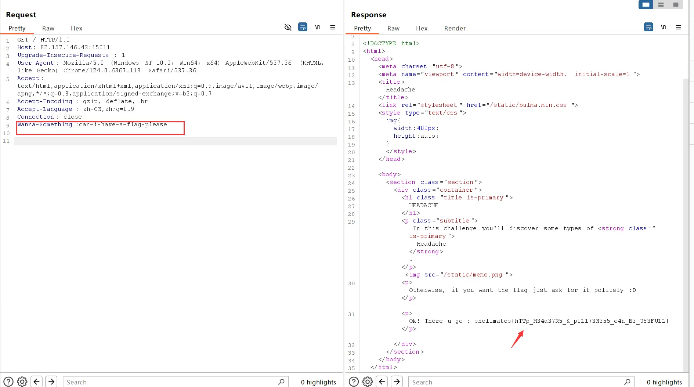Open search settings gear under Response
Viewport: 694px width, 387px height.
tap(368, 382)
